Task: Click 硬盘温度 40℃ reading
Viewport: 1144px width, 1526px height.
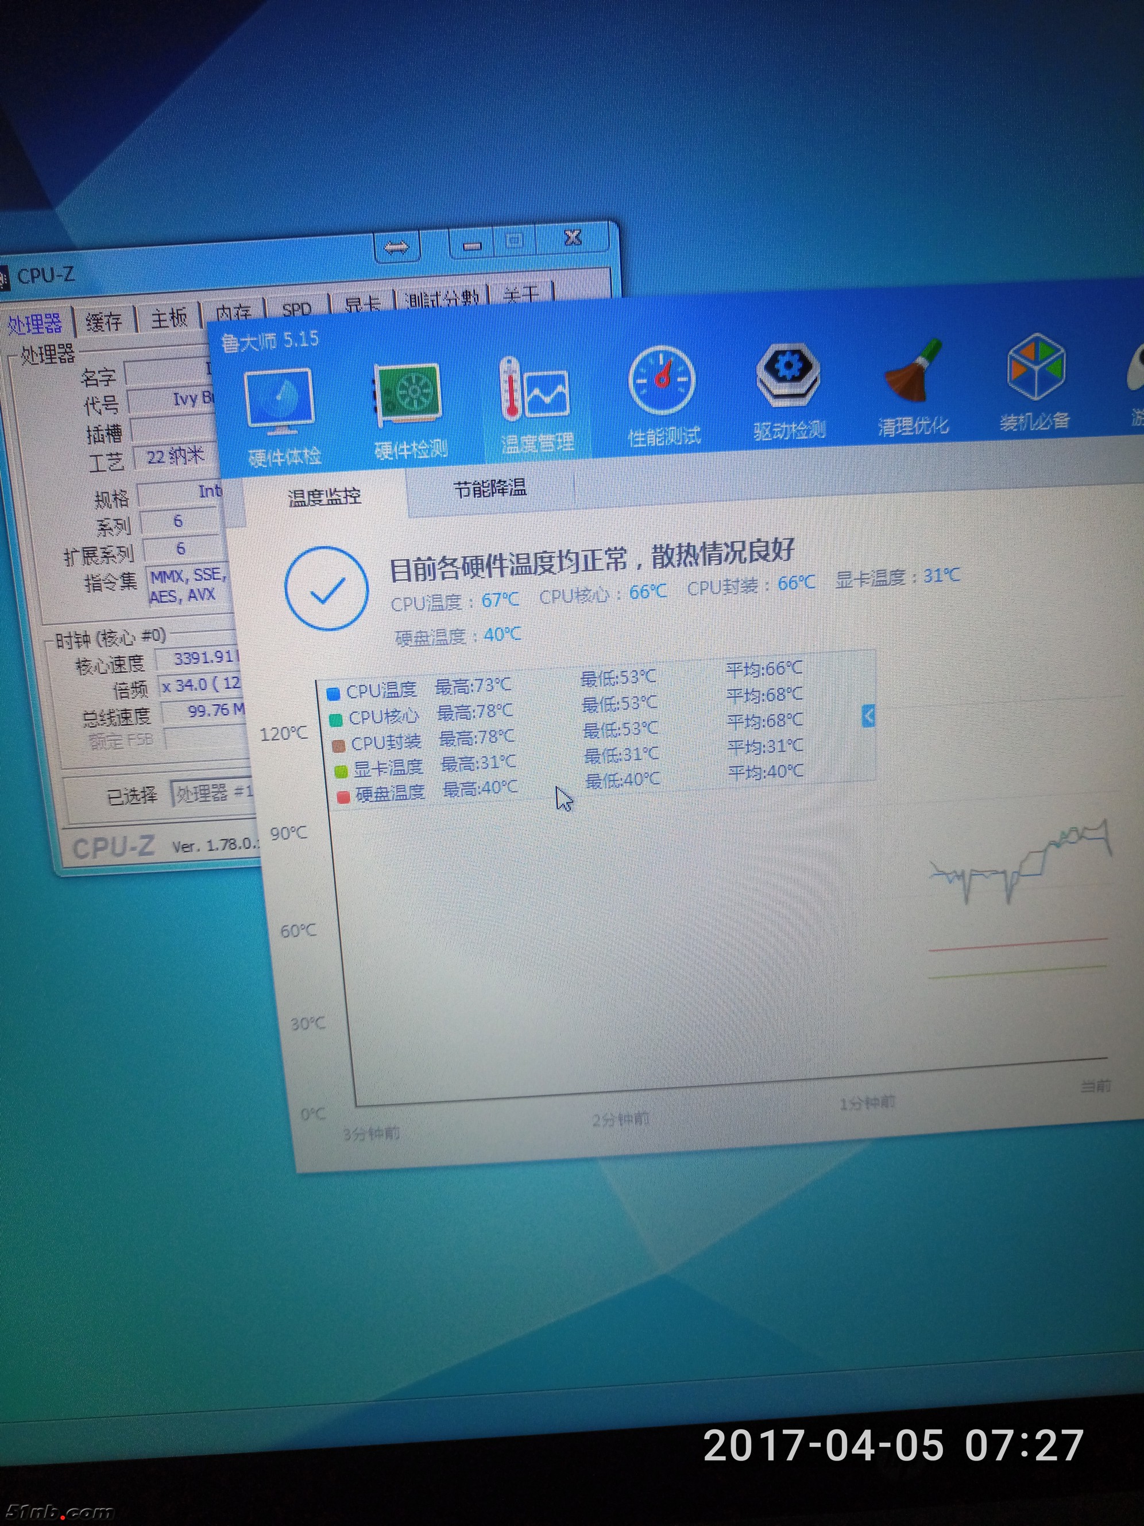Action: point(458,636)
